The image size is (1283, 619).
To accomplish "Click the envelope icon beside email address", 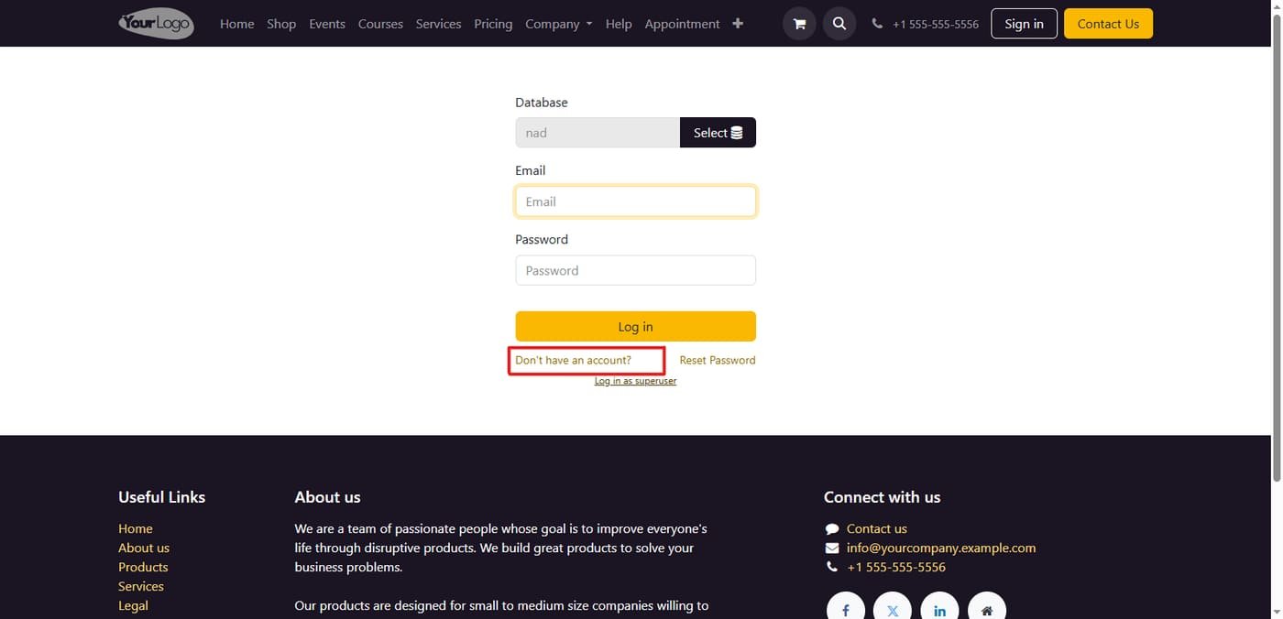I will 832,548.
